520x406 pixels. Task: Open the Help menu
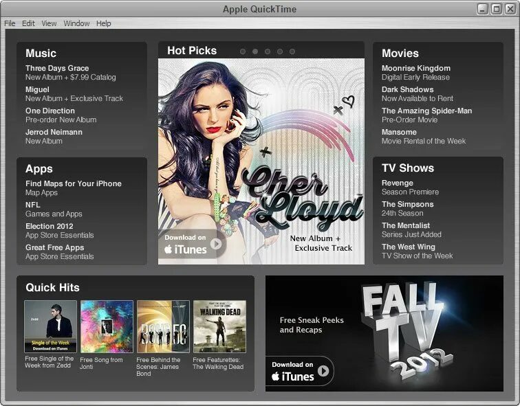(103, 23)
